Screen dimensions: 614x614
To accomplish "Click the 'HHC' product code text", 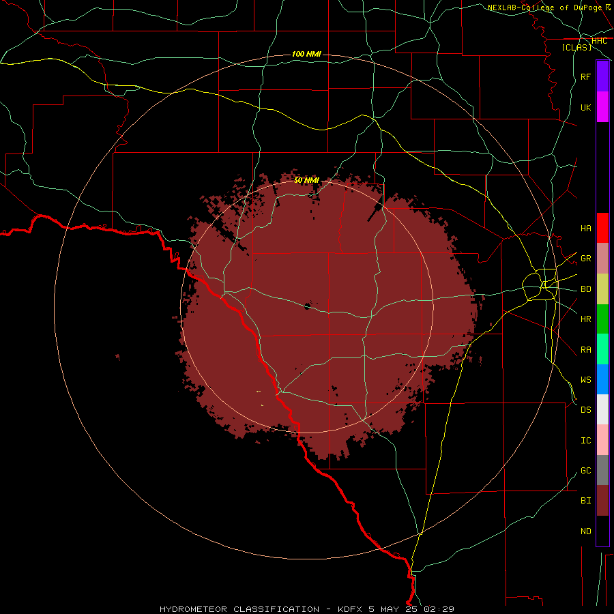I will (599, 41).
